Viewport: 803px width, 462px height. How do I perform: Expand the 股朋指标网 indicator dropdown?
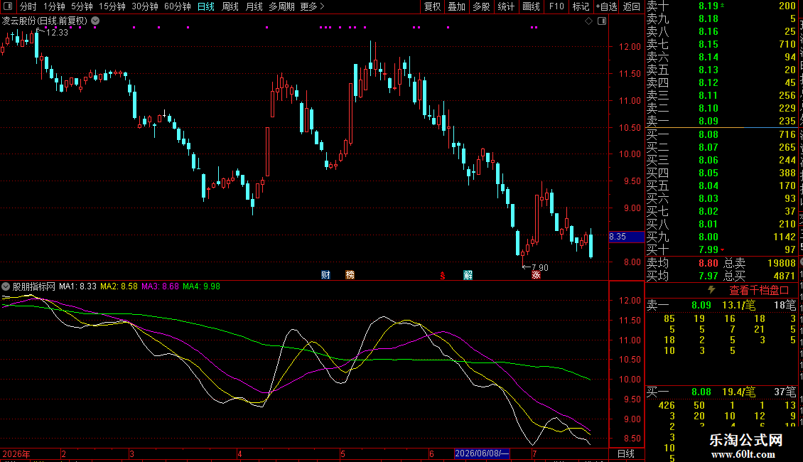point(6,286)
